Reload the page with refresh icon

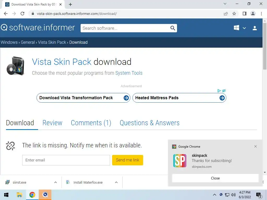22,14
